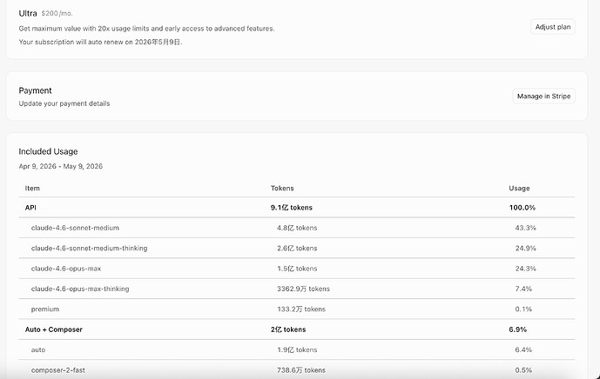Click the $200/mo. price label
600x379 pixels.
tap(57, 13)
